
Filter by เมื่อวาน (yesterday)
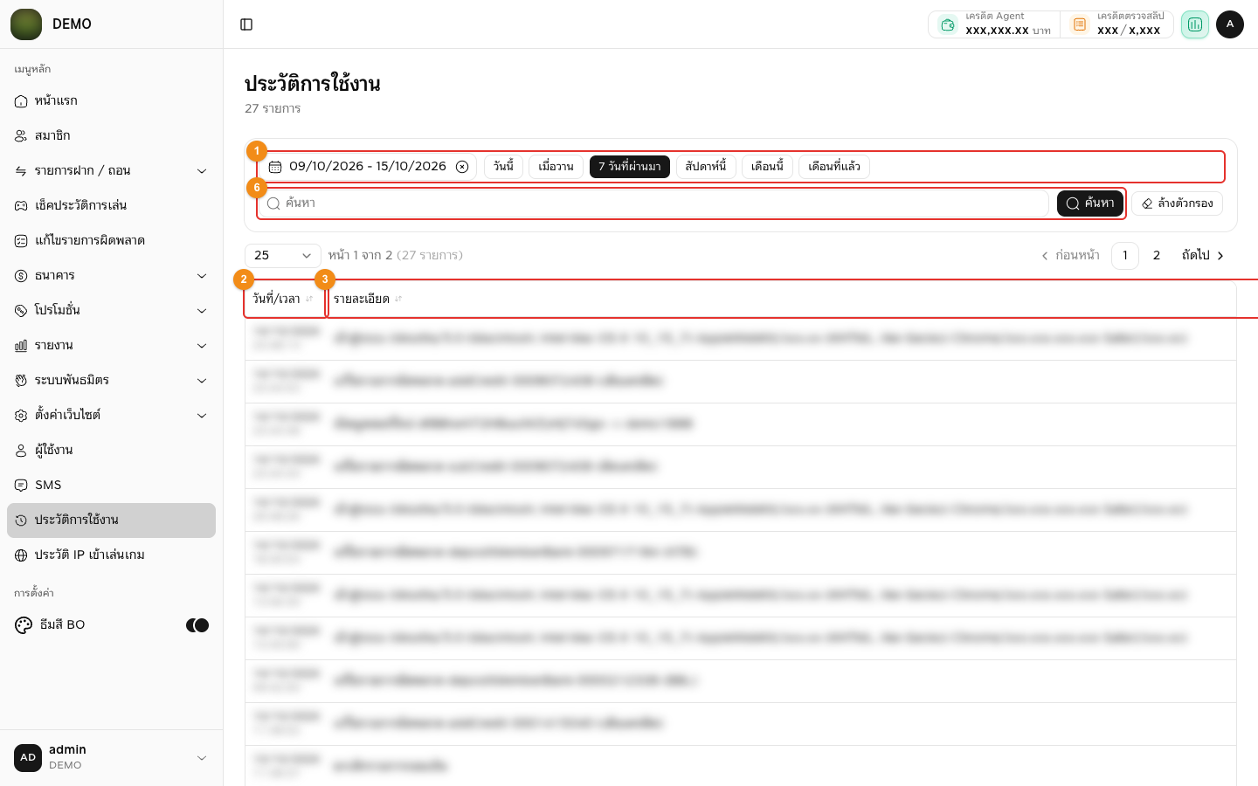tap(556, 167)
